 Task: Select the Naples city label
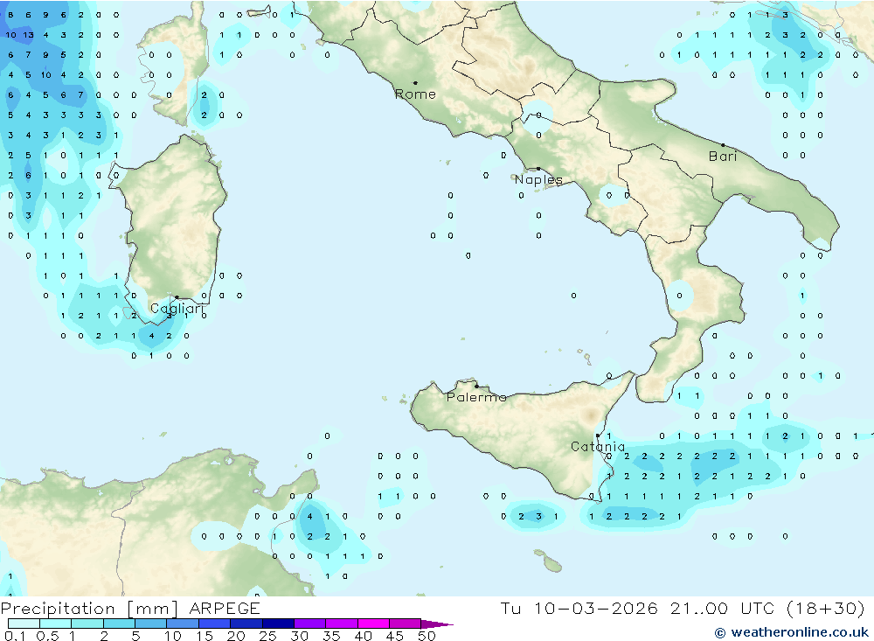538,179
